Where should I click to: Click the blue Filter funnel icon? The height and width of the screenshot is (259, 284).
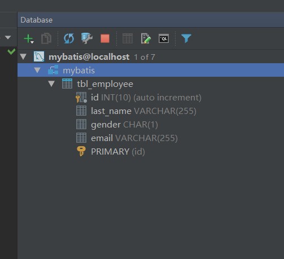coord(186,38)
